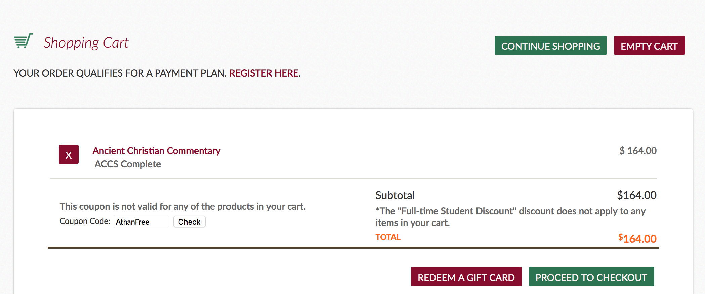Image resolution: width=705 pixels, height=294 pixels.
Task: Click the orange total amount $164.00
Action: coord(637,238)
